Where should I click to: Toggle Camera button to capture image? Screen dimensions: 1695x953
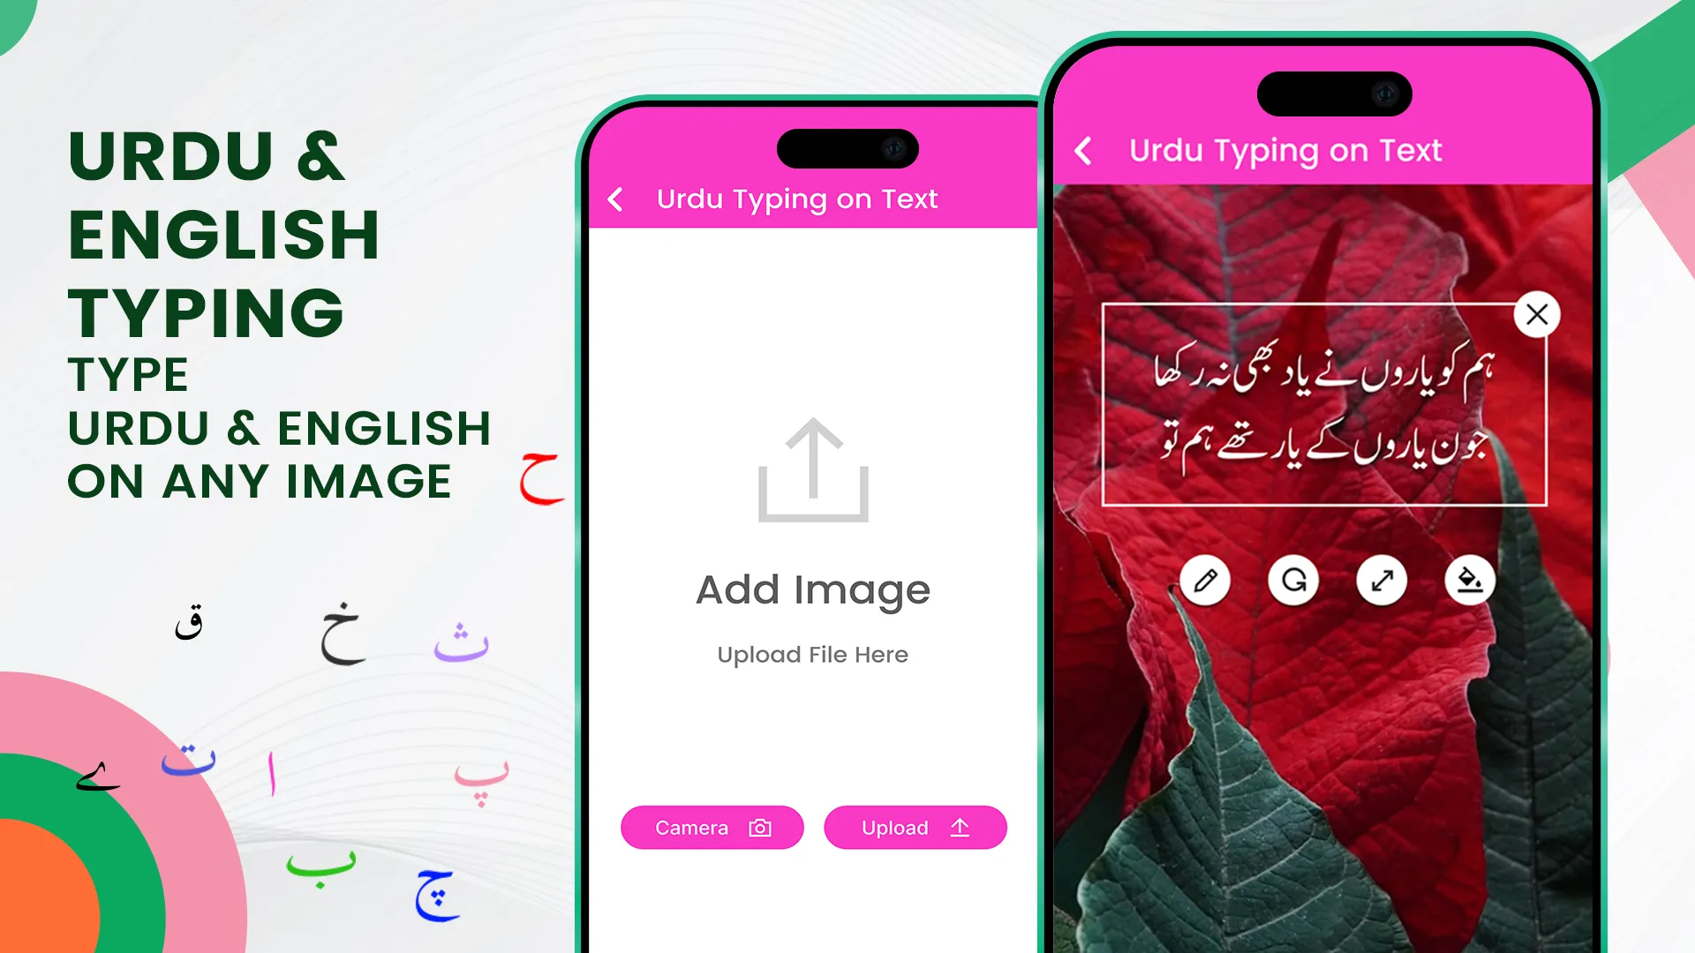point(712,828)
